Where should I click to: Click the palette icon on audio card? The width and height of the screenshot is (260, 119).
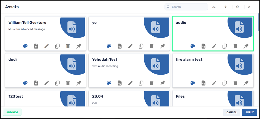pos(193,46)
